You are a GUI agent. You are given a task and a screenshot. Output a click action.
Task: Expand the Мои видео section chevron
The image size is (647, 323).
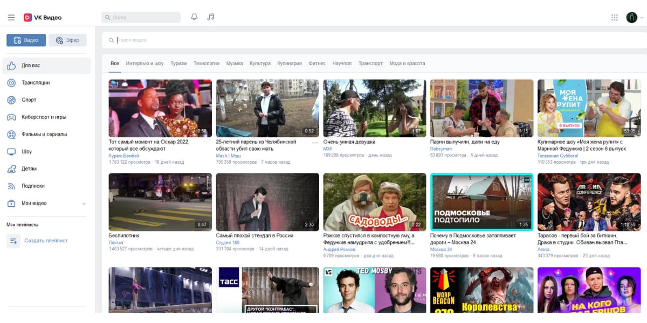click(84, 203)
